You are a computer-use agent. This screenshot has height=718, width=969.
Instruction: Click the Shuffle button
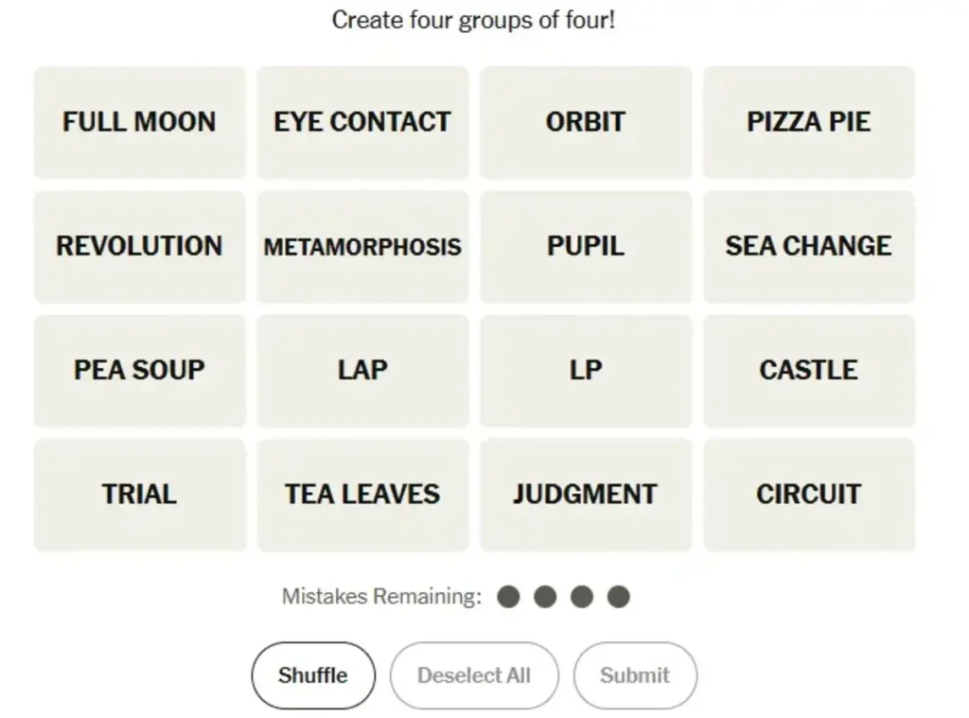(312, 675)
